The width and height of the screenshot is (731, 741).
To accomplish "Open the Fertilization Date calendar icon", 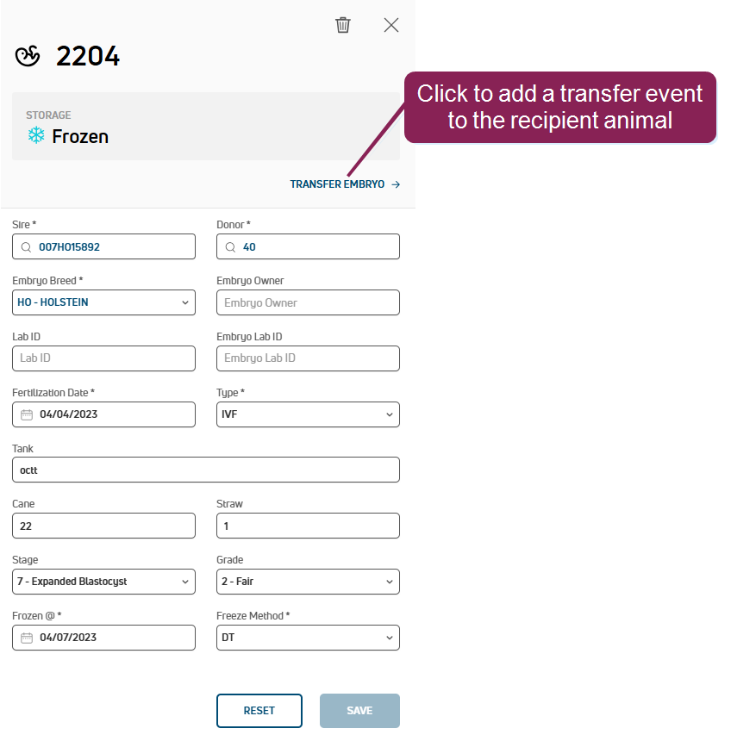I will click(27, 414).
